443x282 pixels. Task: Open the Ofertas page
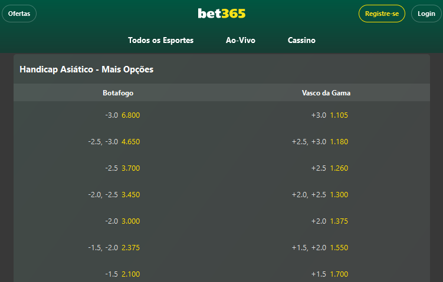[x=19, y=14]
